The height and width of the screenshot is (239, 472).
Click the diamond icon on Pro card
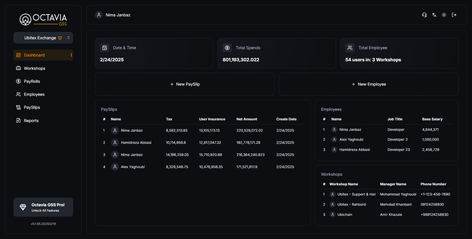coord(23,207)
